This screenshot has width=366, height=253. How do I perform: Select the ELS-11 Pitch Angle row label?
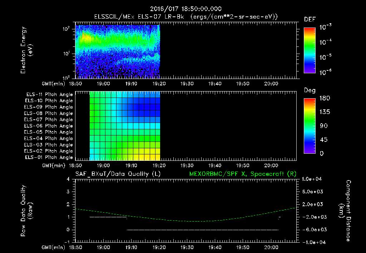coord(49,95)
